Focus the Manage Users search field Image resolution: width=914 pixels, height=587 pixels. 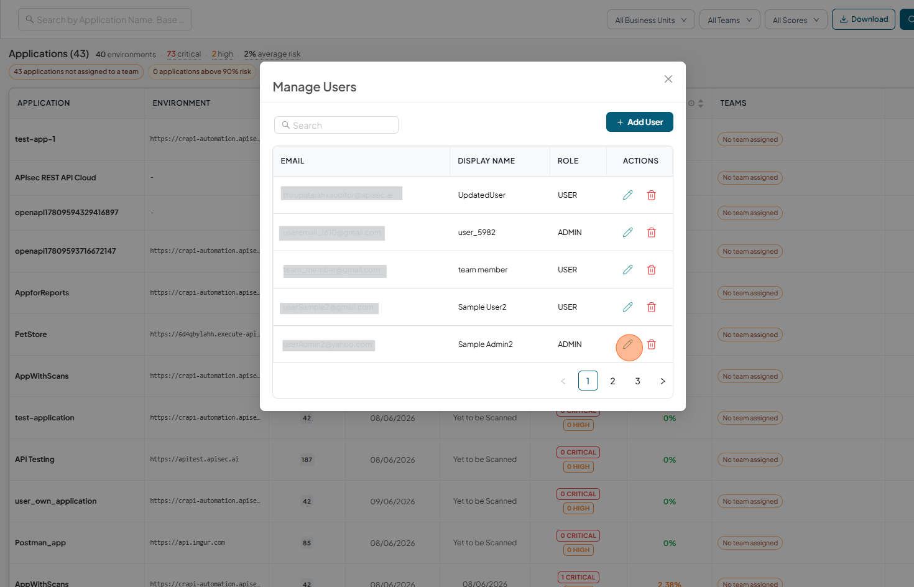[336, 125]
